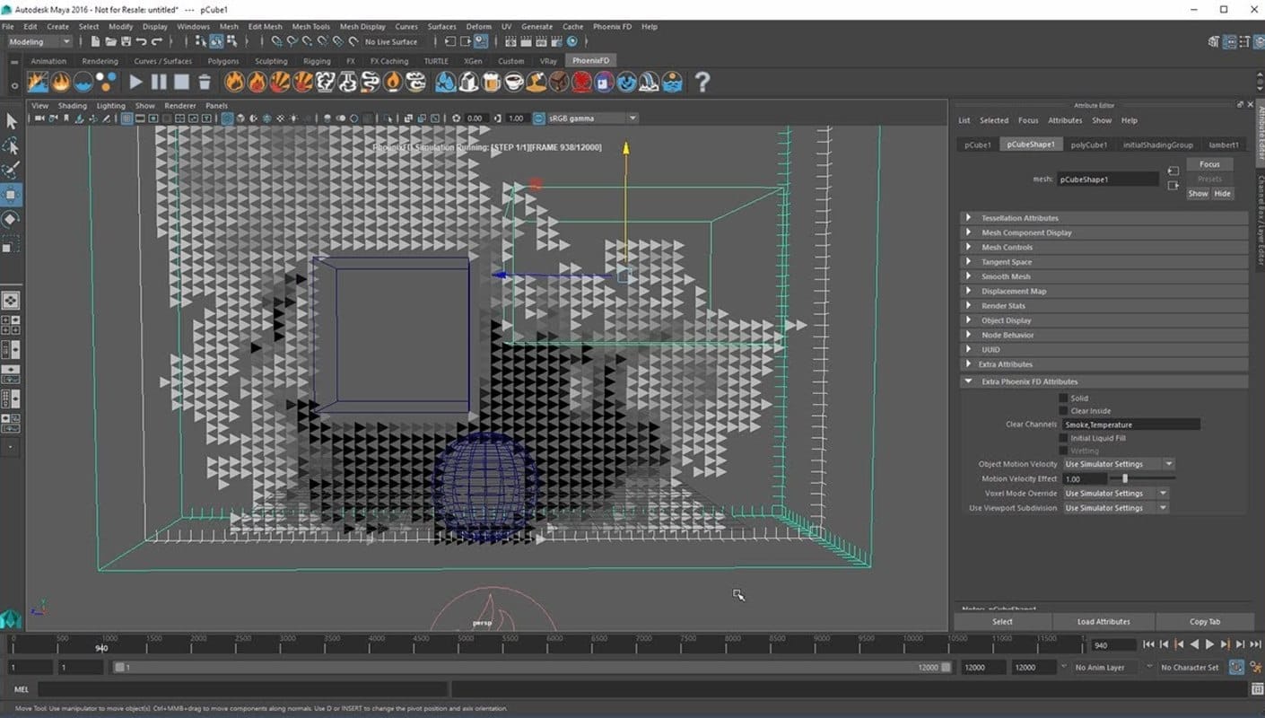1265x718 pixels.
Task: Open the Deform menu
Action: (x=478, y=27)
